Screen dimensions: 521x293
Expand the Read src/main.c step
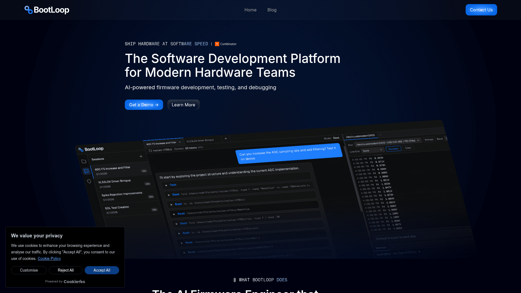182,243
